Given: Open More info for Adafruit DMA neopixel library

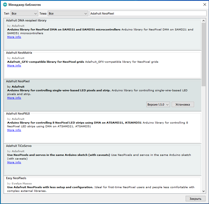Looking at the screenshot, I should click(14, 37).
